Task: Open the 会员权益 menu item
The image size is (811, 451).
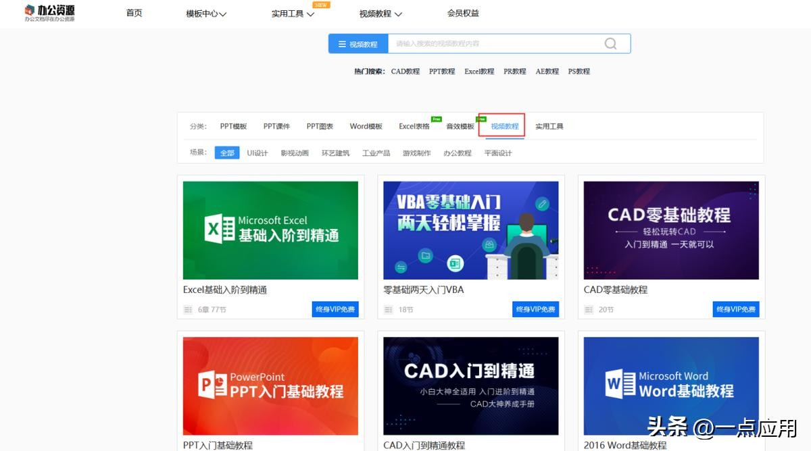Action: point(463,13)
